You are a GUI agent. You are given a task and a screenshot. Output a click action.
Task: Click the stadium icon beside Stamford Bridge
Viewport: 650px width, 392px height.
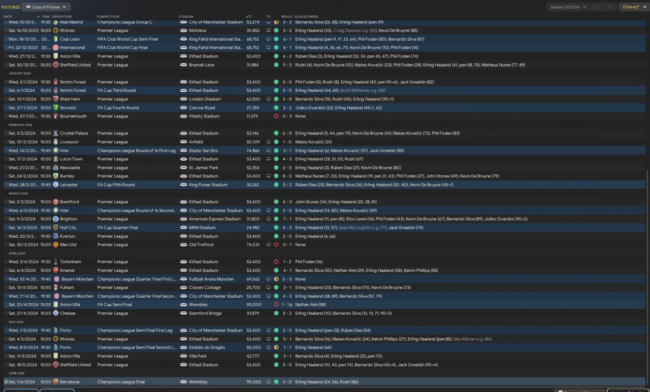click(x=183, y=313)
